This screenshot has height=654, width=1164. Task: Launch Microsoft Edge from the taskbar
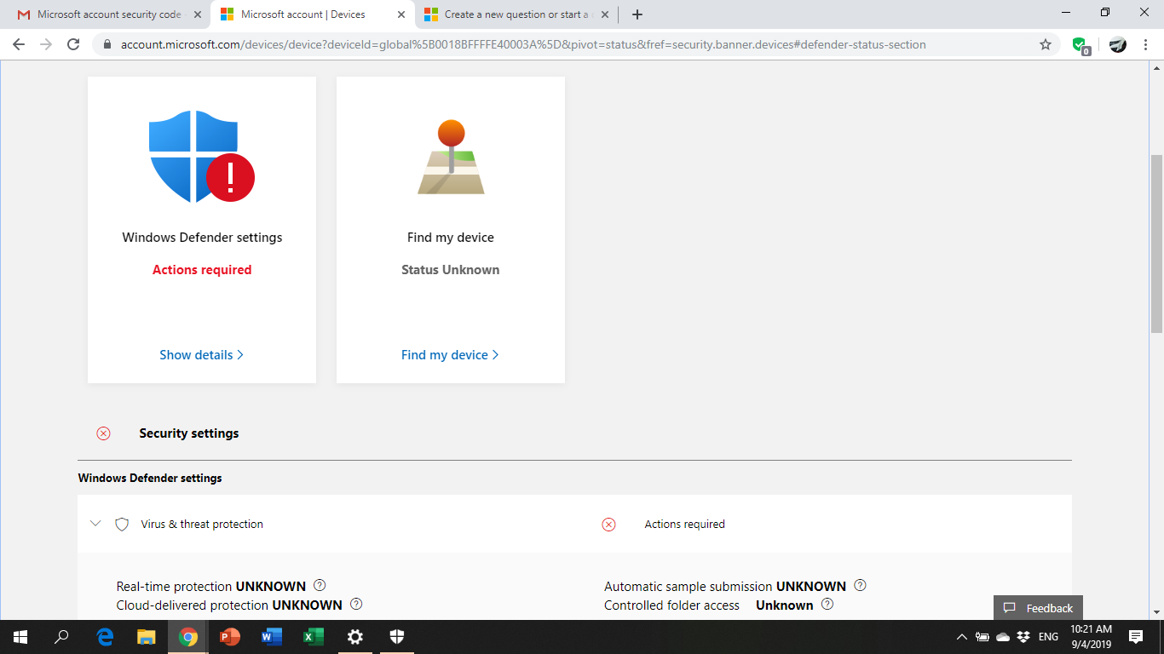105,637
